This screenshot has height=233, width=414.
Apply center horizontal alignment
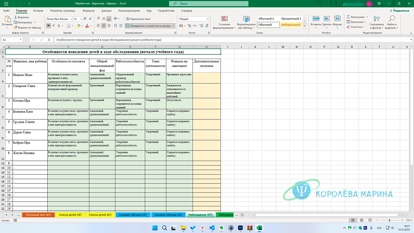tap(103, 26)
